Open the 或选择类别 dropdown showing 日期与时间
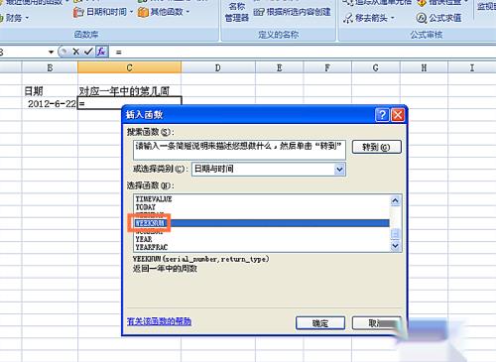This screenshot has height=362, width=496. [269, 169]
